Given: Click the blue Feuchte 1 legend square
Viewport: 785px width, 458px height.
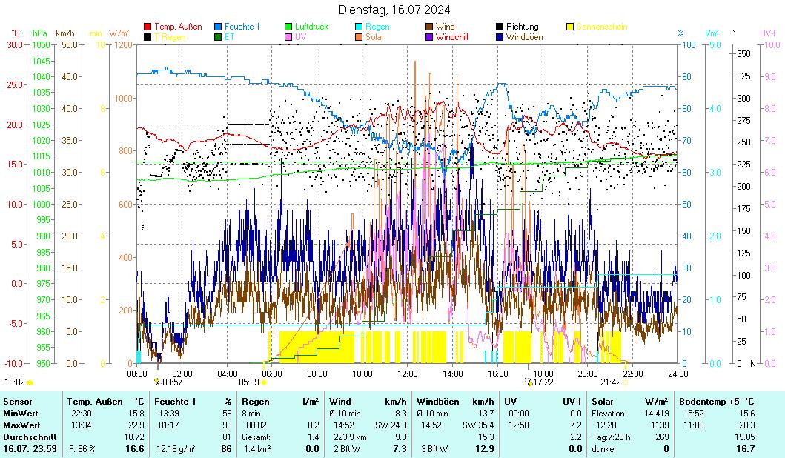Looking at the screenshot, I should [218, 27].
